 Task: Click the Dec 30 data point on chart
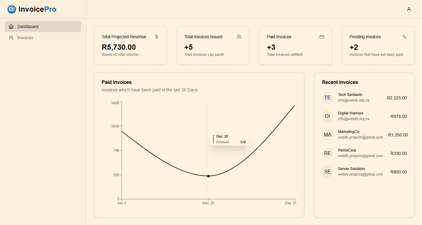(208, 176)
